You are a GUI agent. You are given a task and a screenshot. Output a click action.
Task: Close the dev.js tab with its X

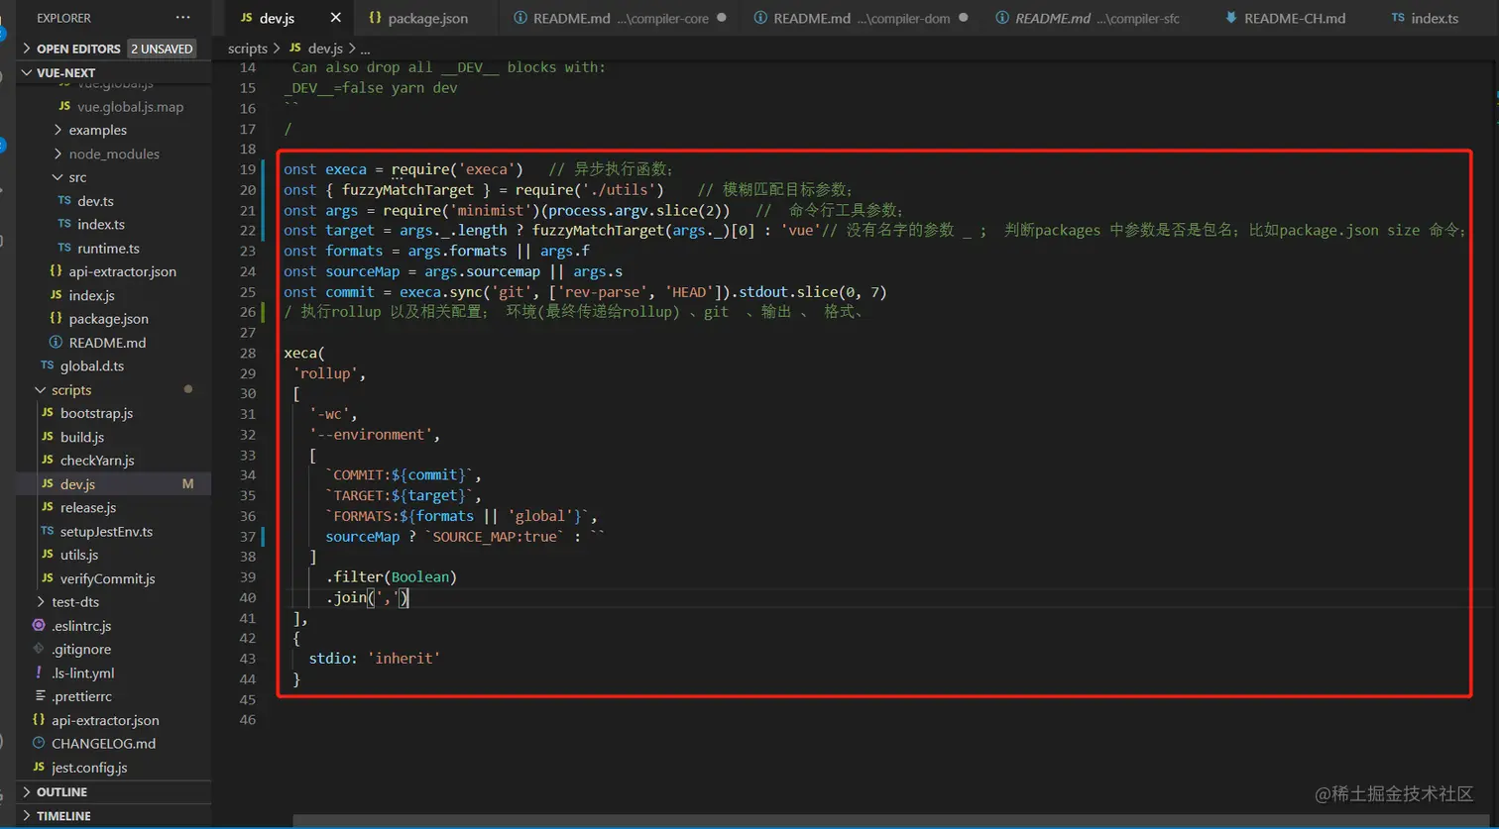tap(336, 18)
